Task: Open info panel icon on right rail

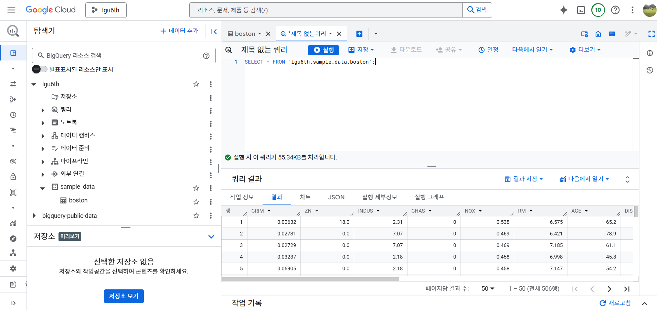Action: (x=650, y=53)
